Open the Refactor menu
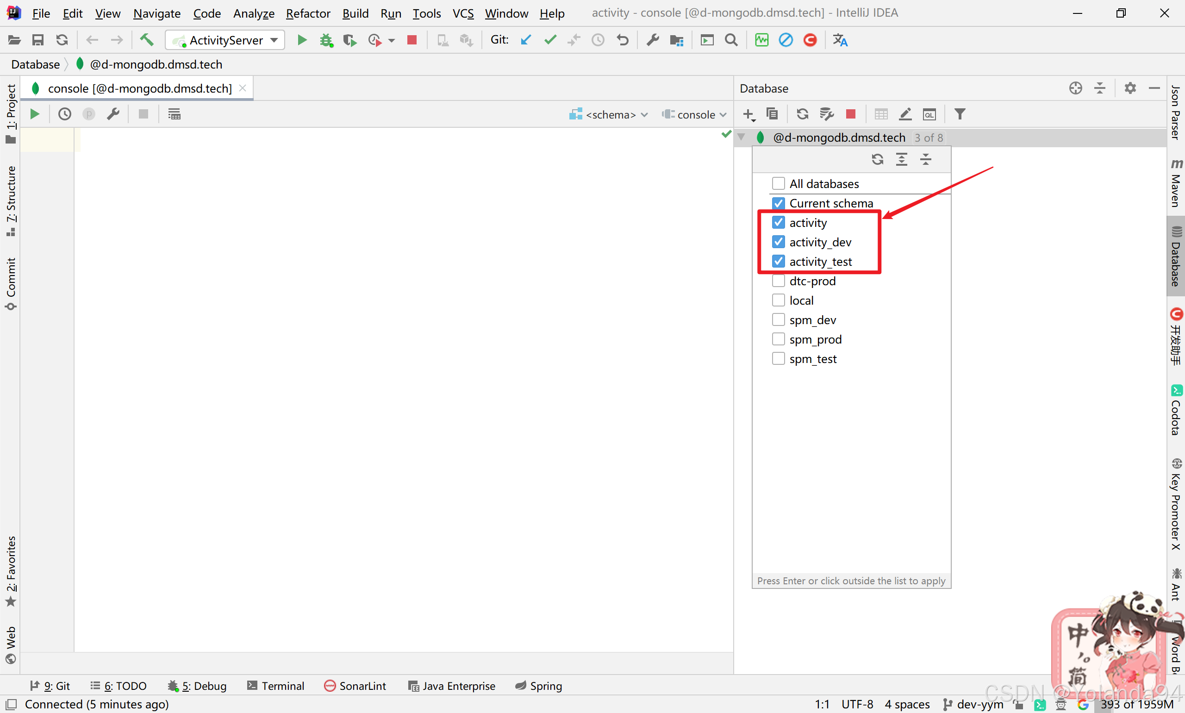Screen dimensions: 1185x713 (308, 13)
